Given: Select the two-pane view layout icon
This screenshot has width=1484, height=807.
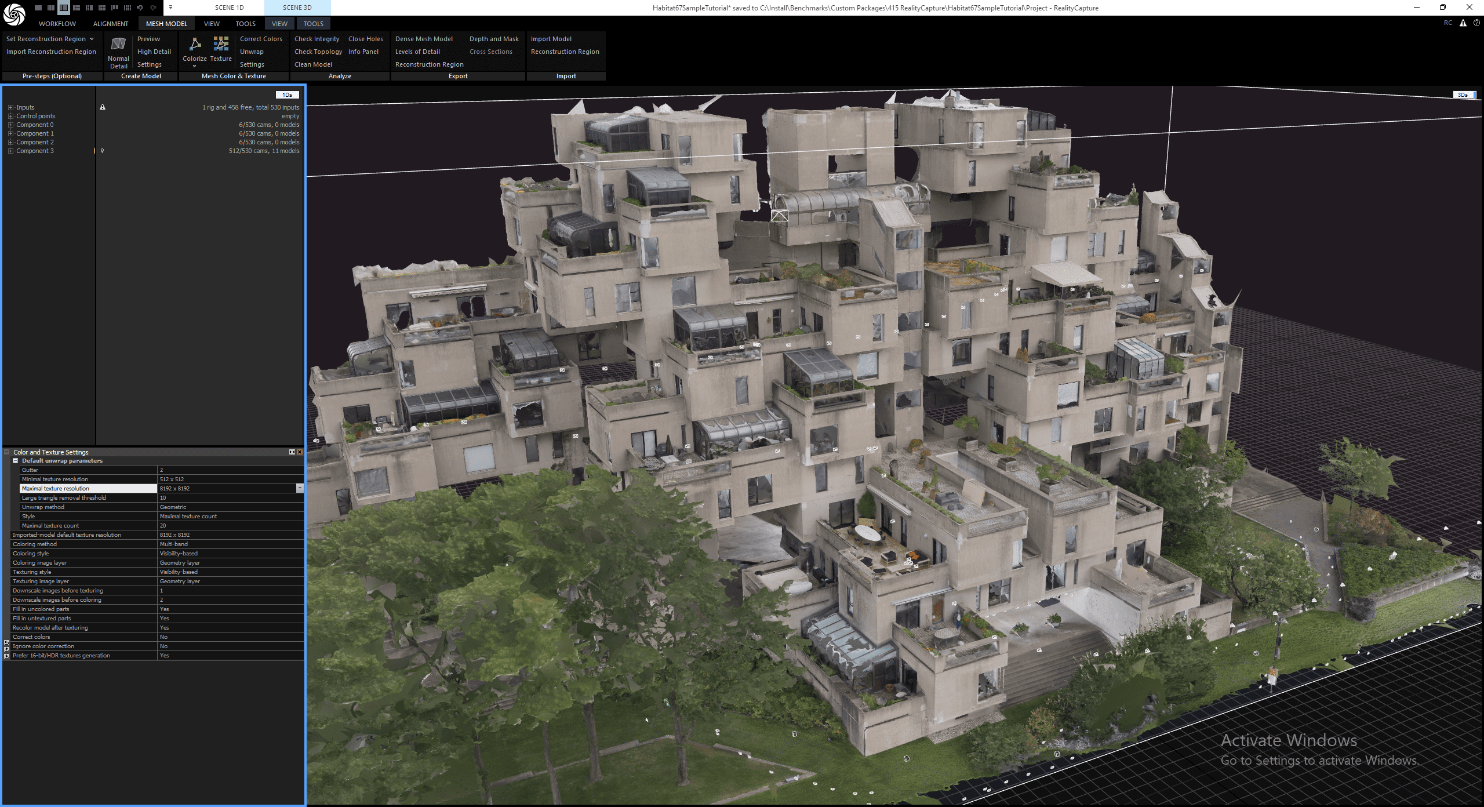Looking at the screenshot, I should click(64, 8).
